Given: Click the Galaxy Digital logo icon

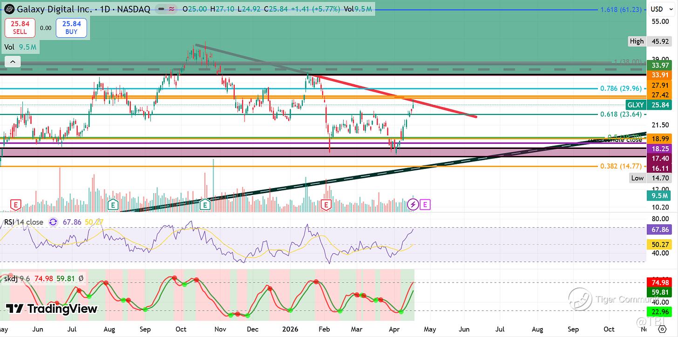Looking at the screenshot, I should coord(9,9).
